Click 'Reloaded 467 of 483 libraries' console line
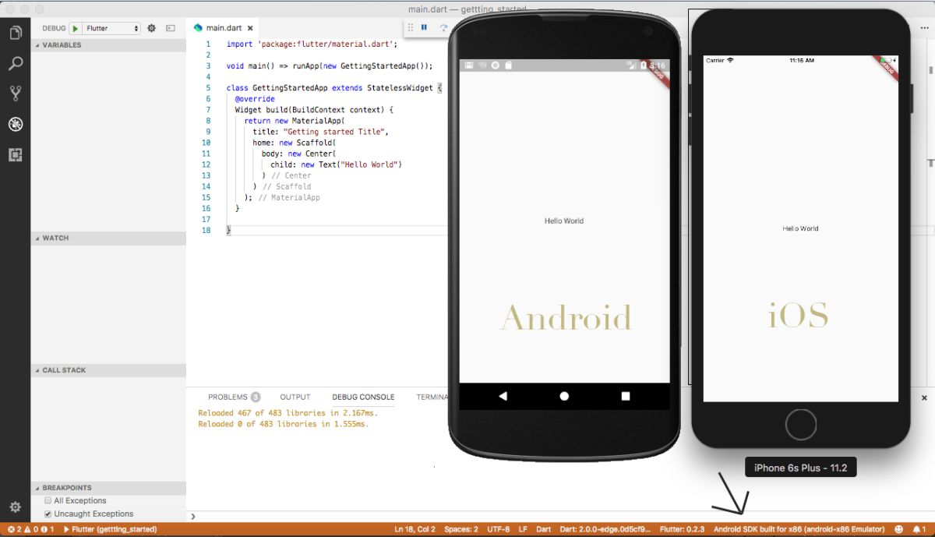The image size is (935, 537). click(x=288, y=413)
